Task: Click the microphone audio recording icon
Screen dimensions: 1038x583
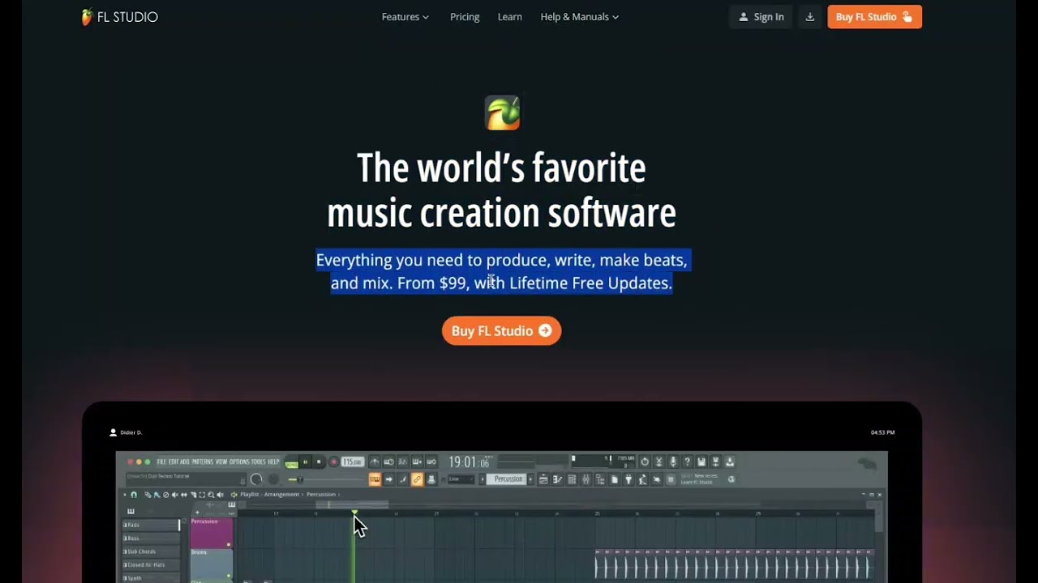Action: (673, 462)
